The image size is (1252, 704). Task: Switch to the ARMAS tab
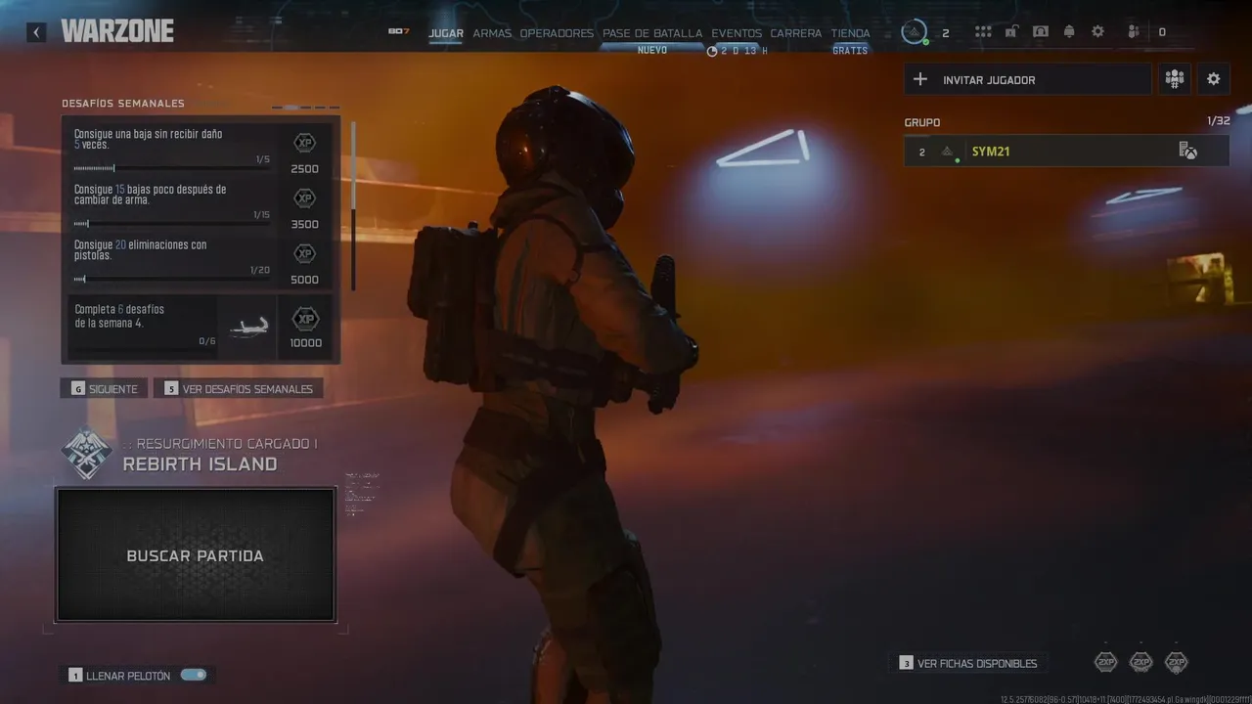click(492, 33)
